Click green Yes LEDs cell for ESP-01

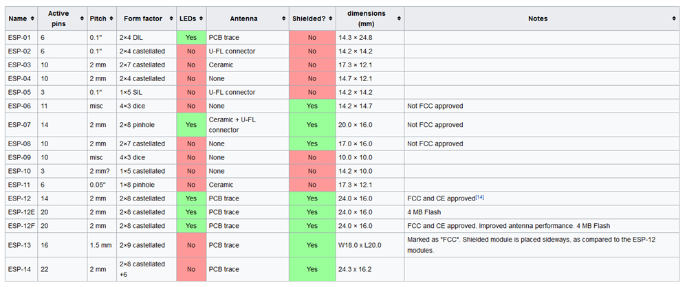190,37
